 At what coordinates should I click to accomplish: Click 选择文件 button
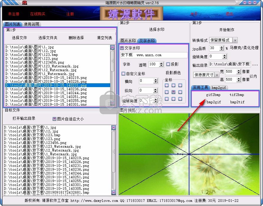19,38
